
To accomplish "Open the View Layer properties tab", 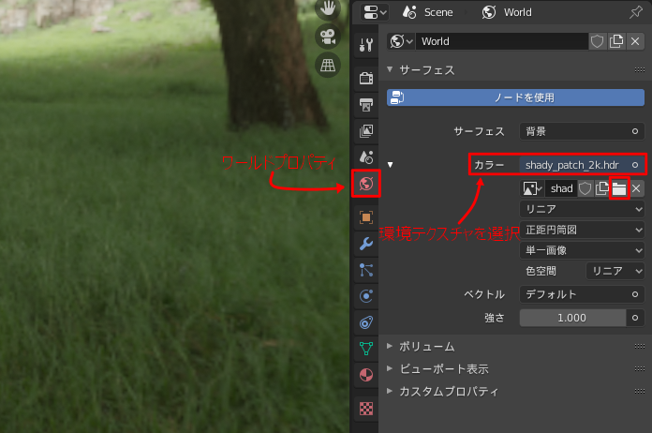I will point(366,131).
